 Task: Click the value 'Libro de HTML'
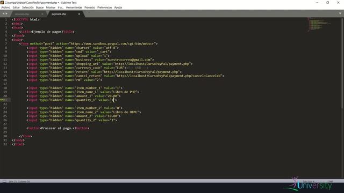[125, 112]
